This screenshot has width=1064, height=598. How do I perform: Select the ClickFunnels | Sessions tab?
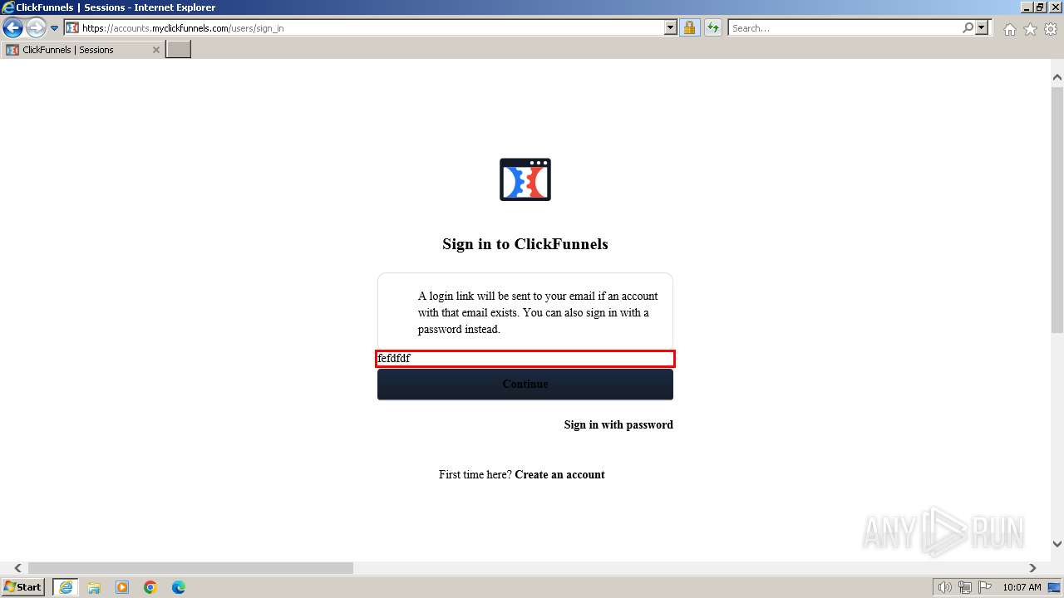click(x=83, y=50)
